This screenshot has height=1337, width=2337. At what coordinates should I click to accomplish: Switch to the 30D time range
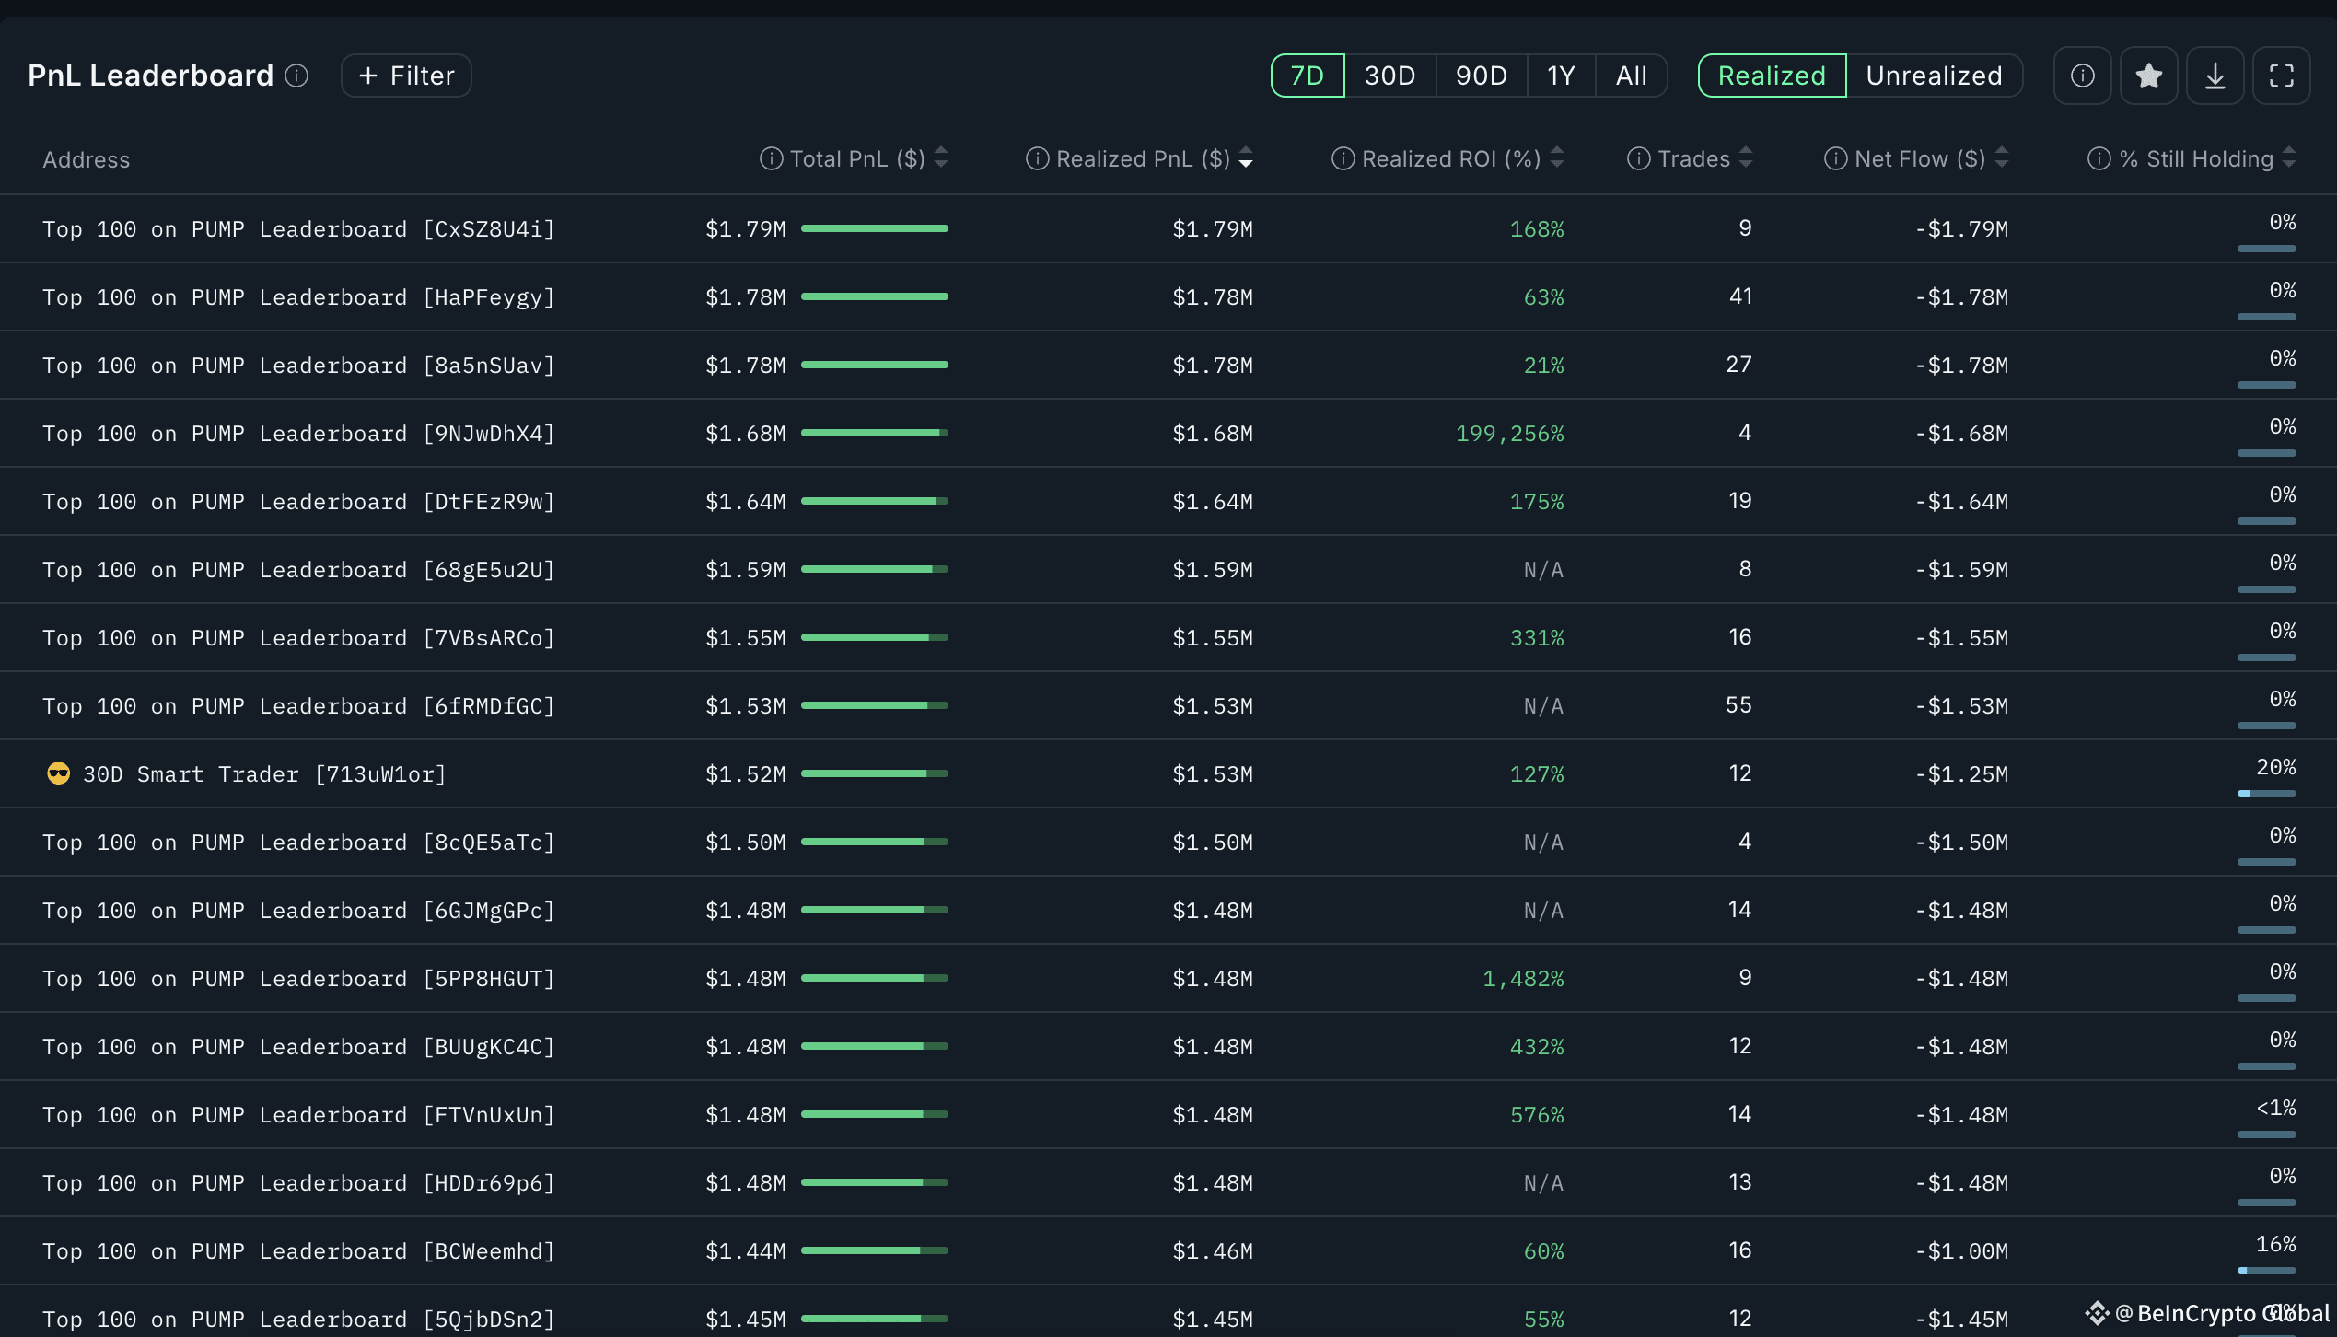pyautogui.click(x=1389, y=76)
